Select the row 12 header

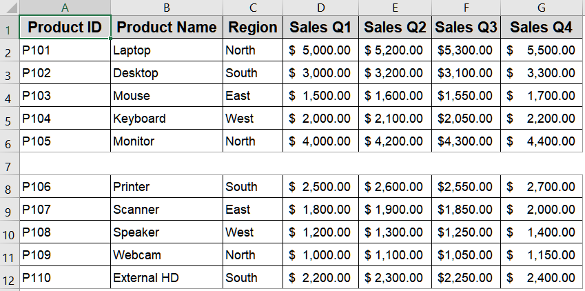pos(10,278)
